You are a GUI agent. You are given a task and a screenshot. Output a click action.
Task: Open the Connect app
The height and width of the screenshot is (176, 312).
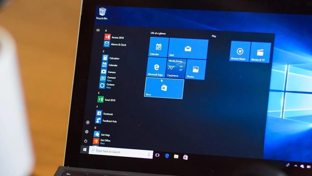point(108,78)
